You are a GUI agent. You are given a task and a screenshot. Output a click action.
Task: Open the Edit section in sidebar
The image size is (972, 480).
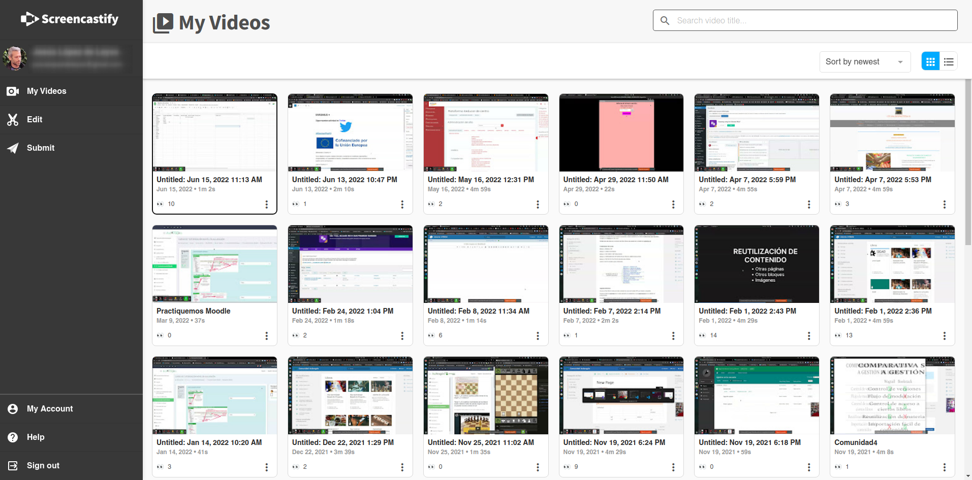pyautogui.click(x=71, y=120)
